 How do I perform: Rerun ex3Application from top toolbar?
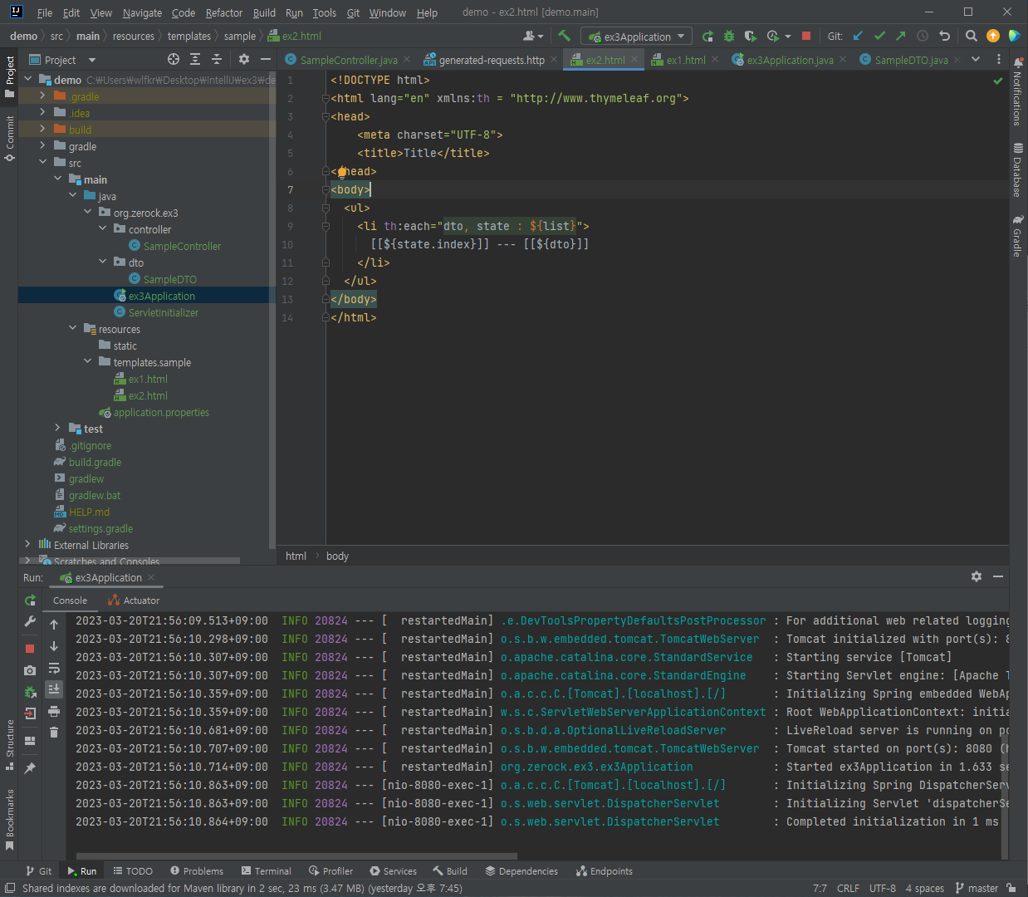[707, 36]
